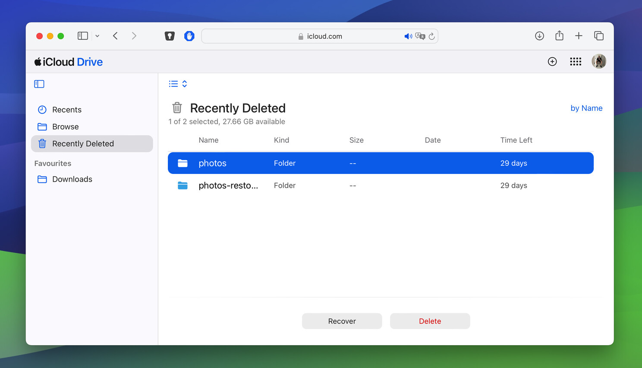The width and height of the screenshot is (642, 368).
Task: Open the Downloads favourite folder
Action: coord(92,179)
